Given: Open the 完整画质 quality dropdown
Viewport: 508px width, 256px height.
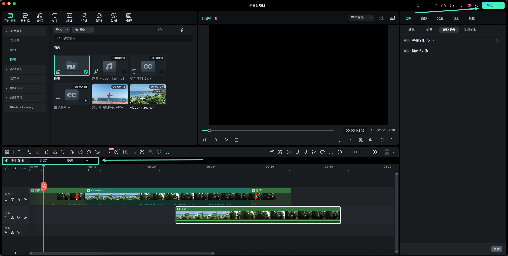Looking at the screenshot, I should [361, 18].
